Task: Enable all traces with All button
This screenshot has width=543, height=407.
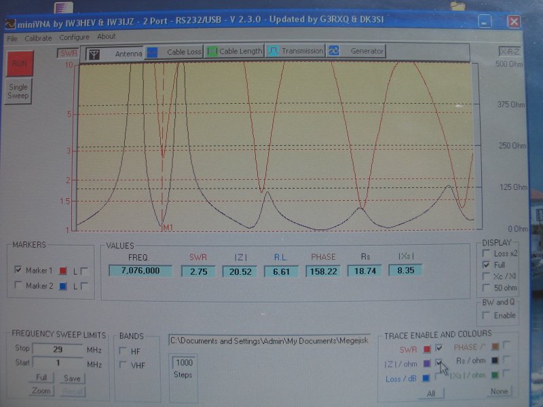Action: [x=431, y=393]
